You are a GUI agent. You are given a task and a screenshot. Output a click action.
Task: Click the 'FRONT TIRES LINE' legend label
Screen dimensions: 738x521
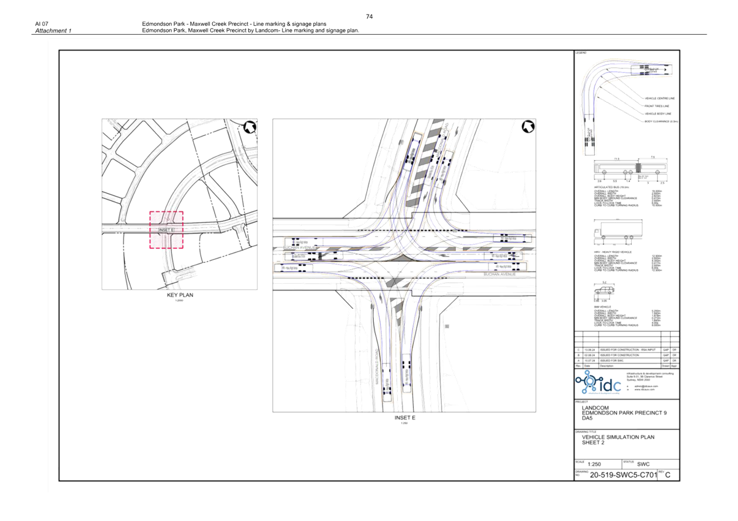point(657,106)
